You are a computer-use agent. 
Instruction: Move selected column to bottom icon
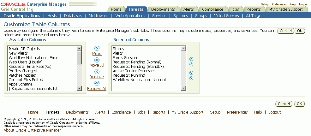coord(191,78)
